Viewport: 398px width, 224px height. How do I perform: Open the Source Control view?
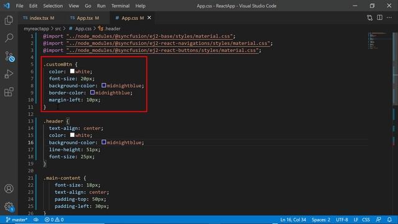[9, 57]
